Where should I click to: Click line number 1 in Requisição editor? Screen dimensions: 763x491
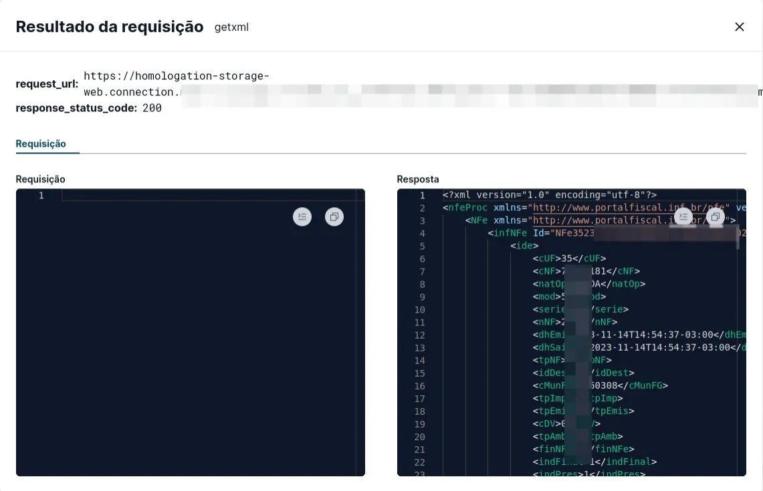(x=41, y=196)
